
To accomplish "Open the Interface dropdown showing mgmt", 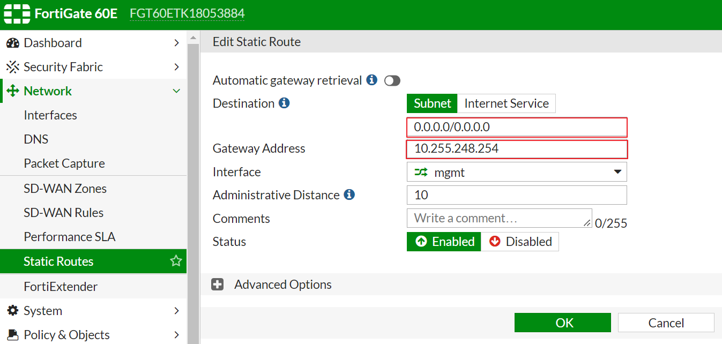I will [517, 172].
